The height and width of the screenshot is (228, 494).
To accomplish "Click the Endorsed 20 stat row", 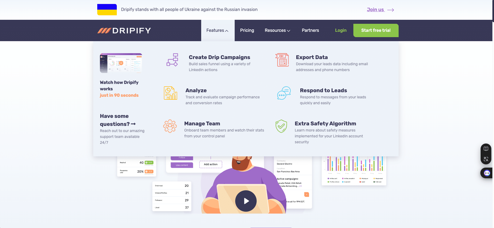I will [172, 186].
